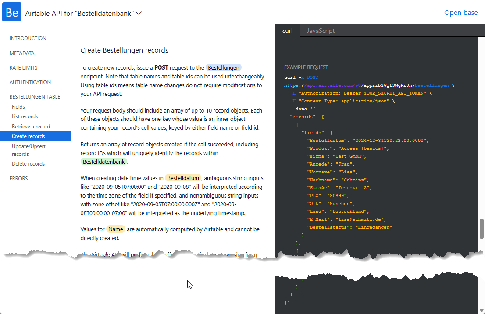Open the Delete records section
This screenshot has height=314, width=485.
(28, 163)
